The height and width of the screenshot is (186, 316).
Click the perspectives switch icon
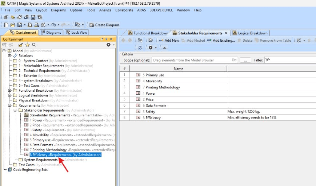[x=77, y=25]
